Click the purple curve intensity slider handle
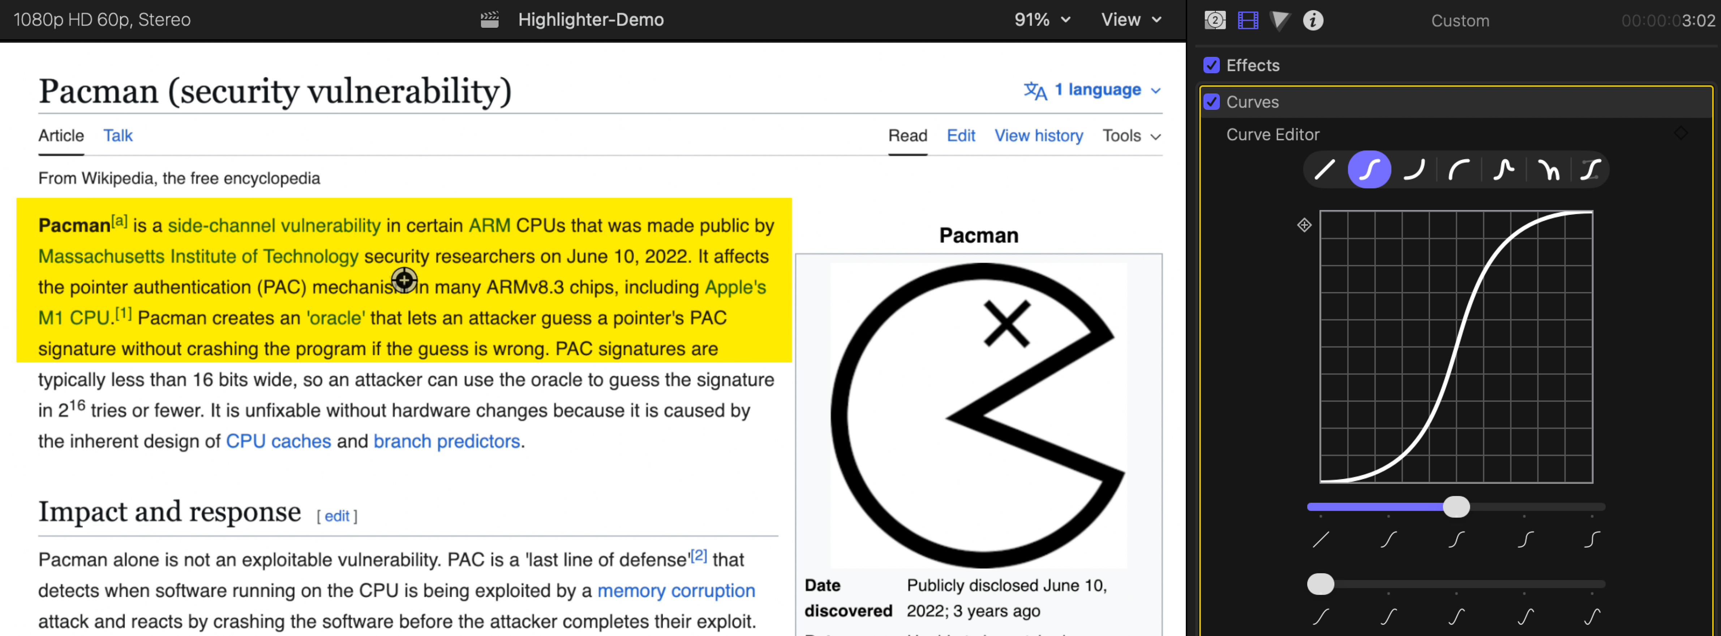 [1456, 506]
